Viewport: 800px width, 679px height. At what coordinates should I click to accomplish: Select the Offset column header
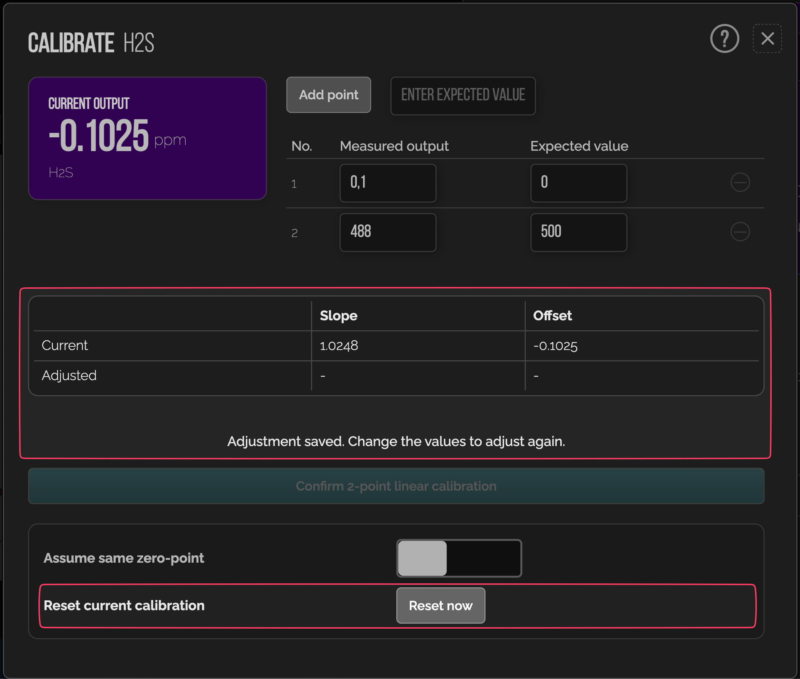[552, 315]
